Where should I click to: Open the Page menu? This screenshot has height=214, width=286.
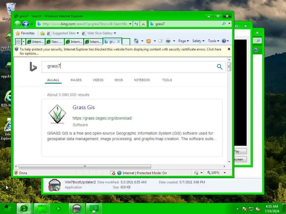point(183,41)
